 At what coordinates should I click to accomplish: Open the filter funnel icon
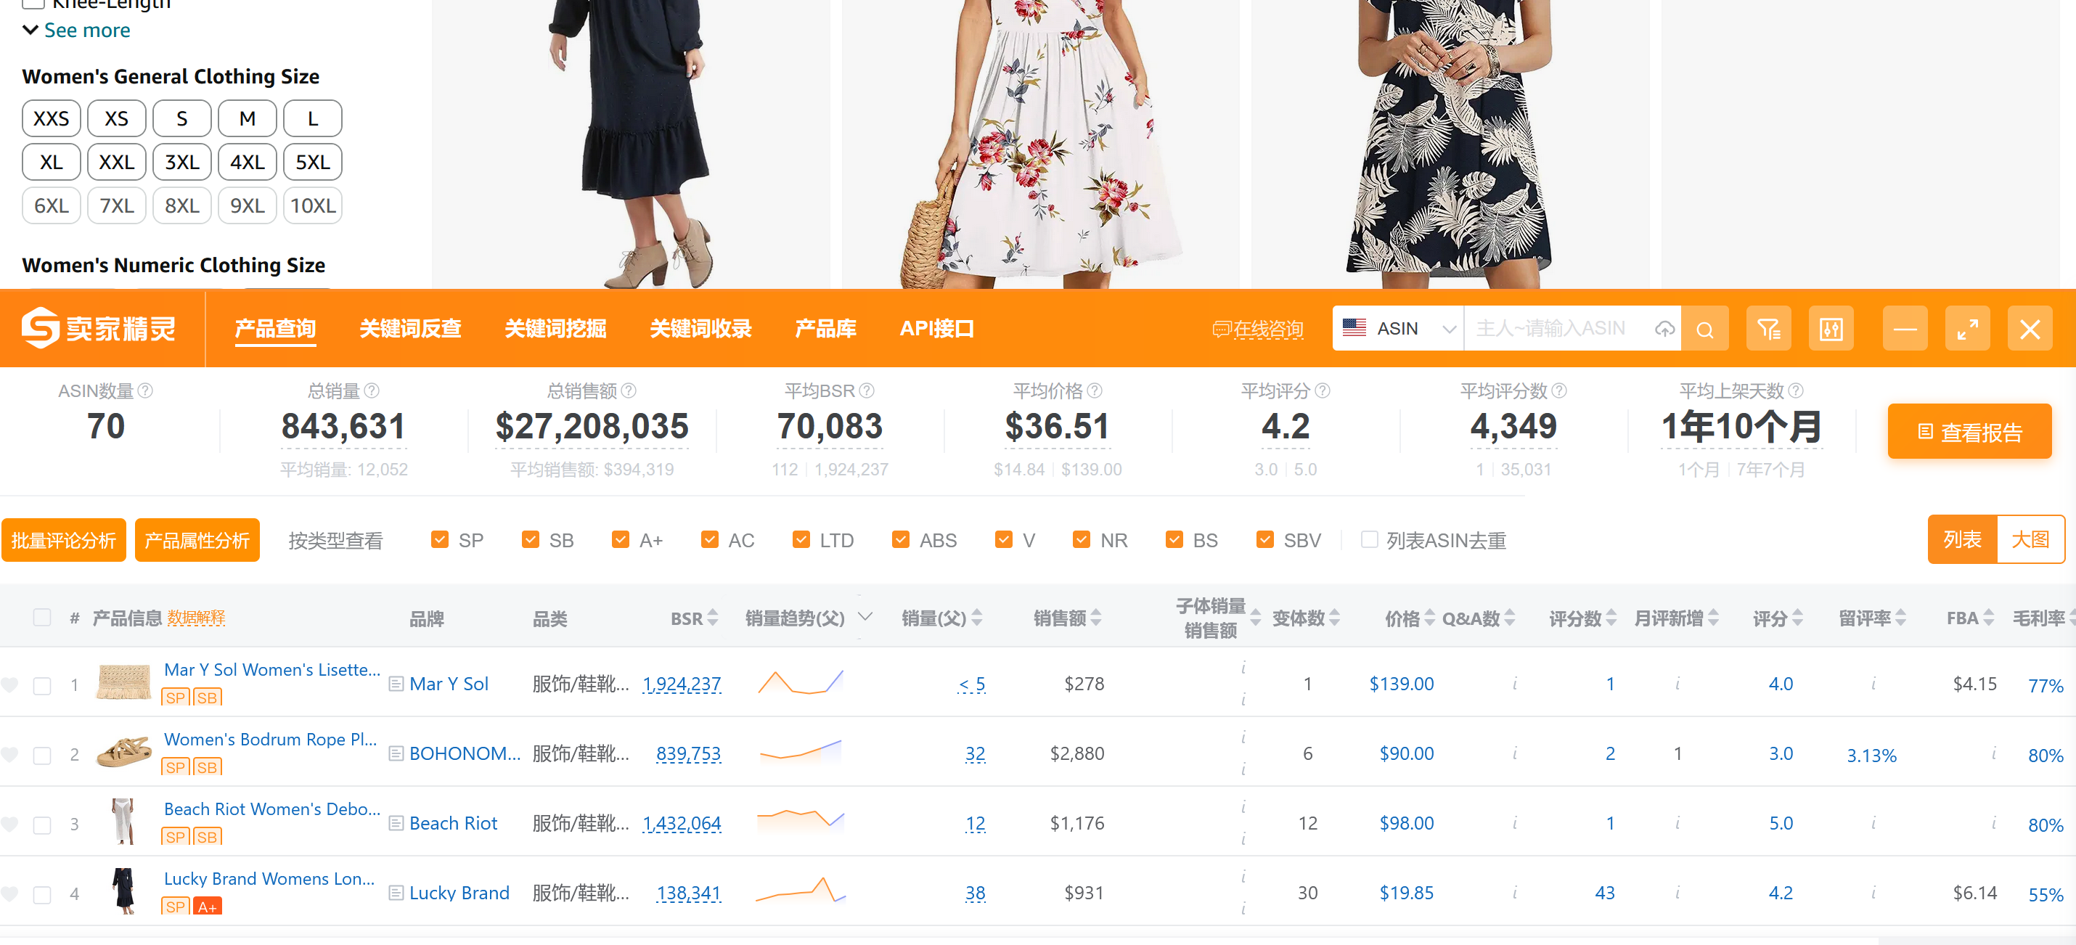pos(1768,329)
